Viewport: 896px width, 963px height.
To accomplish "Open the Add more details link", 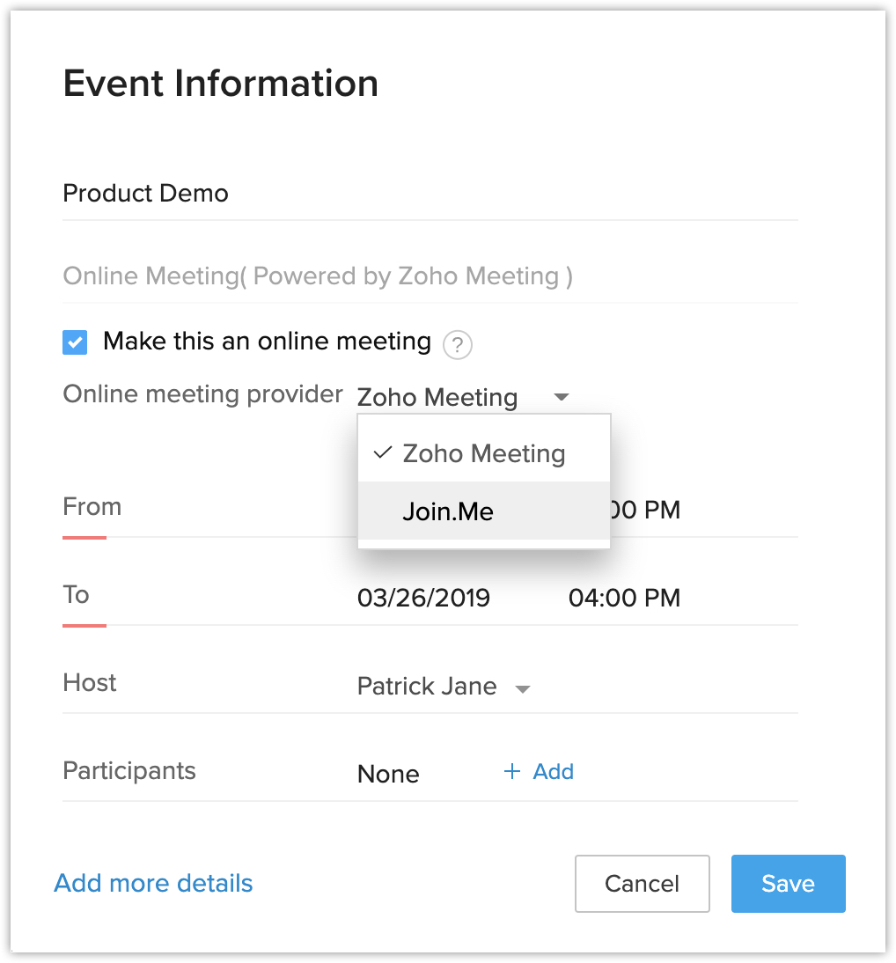I will click(x=154, y=883).
